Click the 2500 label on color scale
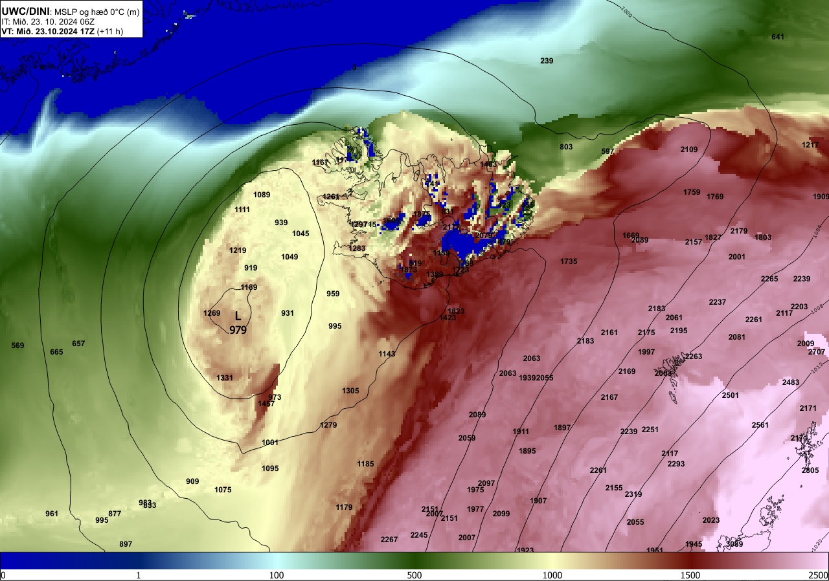 pyautogui.click(x=819, y=575)
